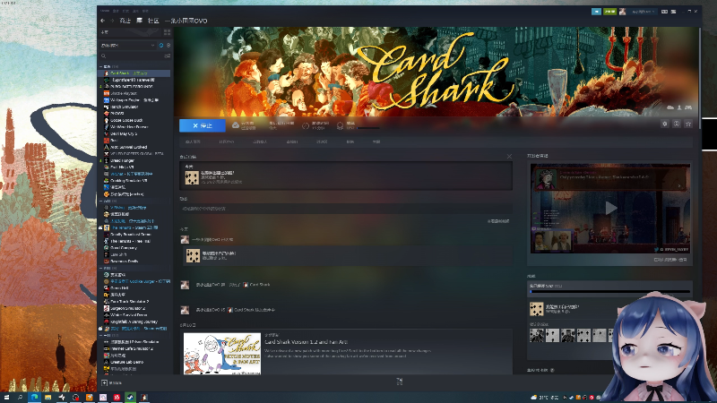717x403 pixels.
Task: Play the Card Shark trailer video
Action: pyautogui.click(x=611, y=208)
